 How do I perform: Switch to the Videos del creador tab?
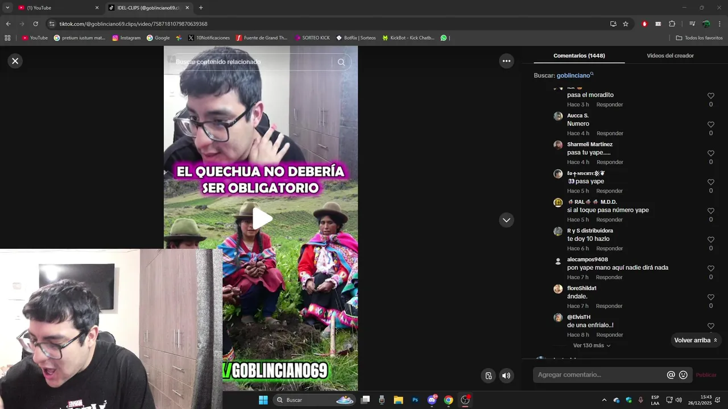[x=670, y=56]
